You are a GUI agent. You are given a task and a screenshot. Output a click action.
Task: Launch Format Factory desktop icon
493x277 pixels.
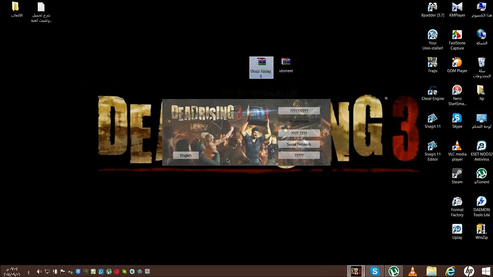(457, 207)
